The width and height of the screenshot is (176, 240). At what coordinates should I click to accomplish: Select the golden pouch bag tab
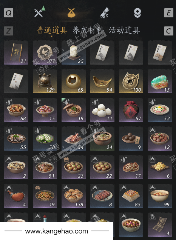(71, 12)
